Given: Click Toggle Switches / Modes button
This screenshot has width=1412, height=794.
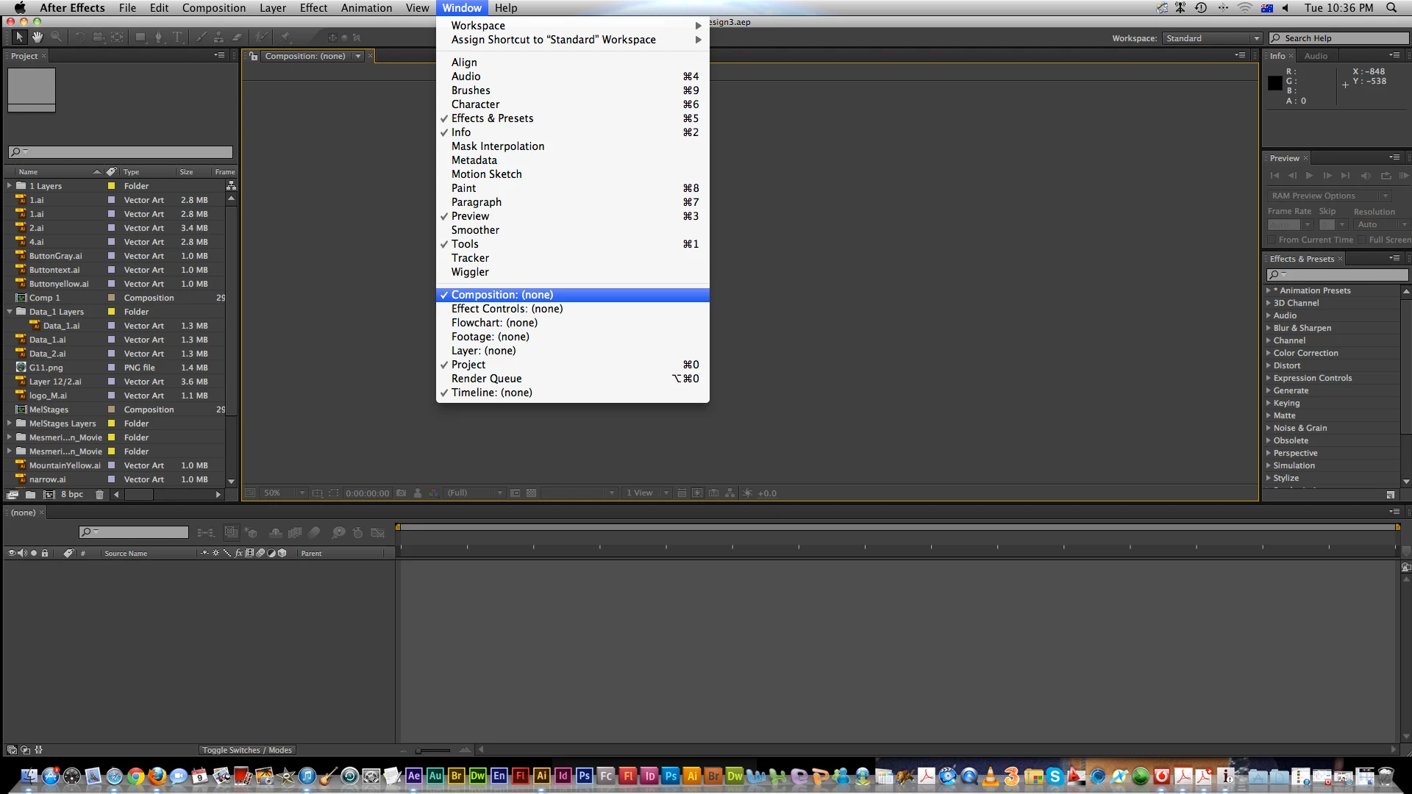Looking at the screenshot, I should point(247,750).
